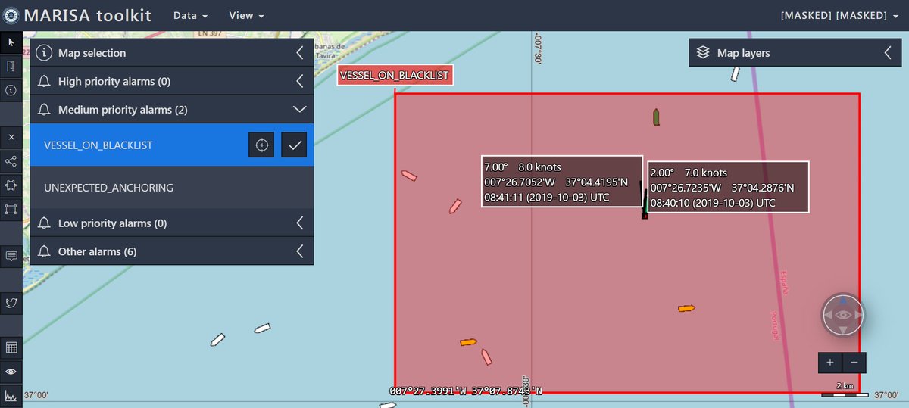Open the ruler measurement tool in sidebar
The image size is (909, 408).
[x=11, y=66]
